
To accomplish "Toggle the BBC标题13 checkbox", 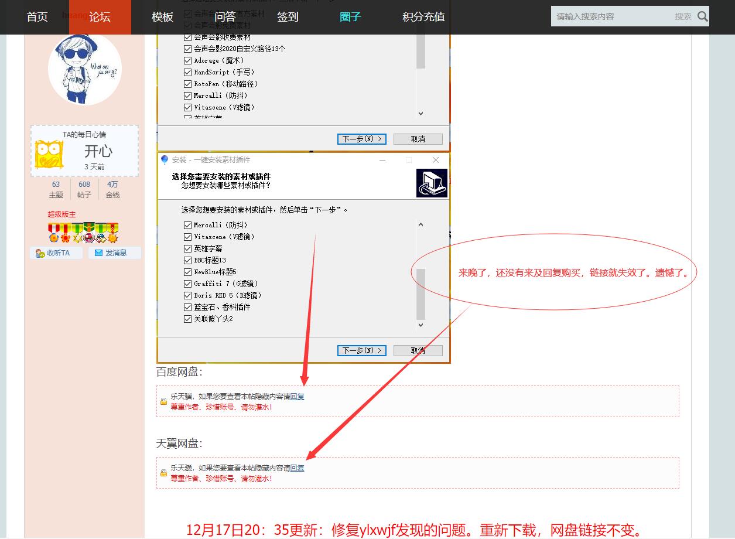I will point(187,260).
